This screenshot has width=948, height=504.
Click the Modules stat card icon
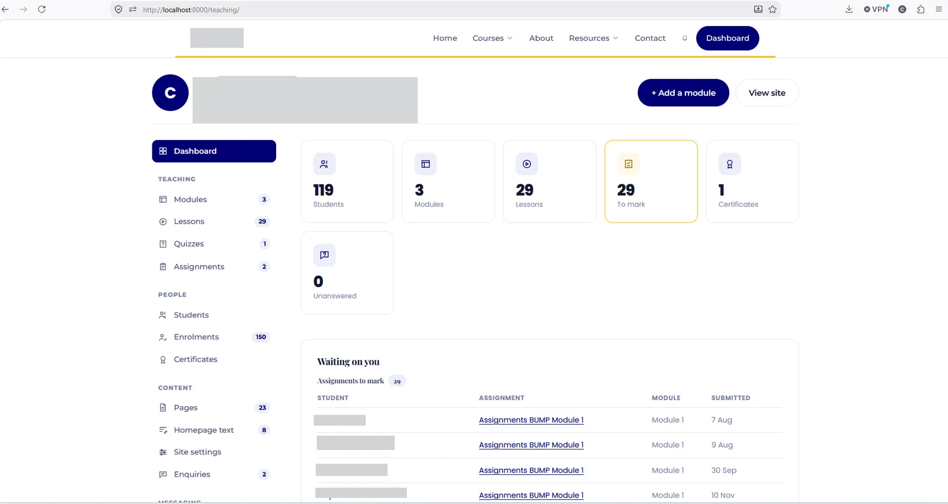pos(425,164)
